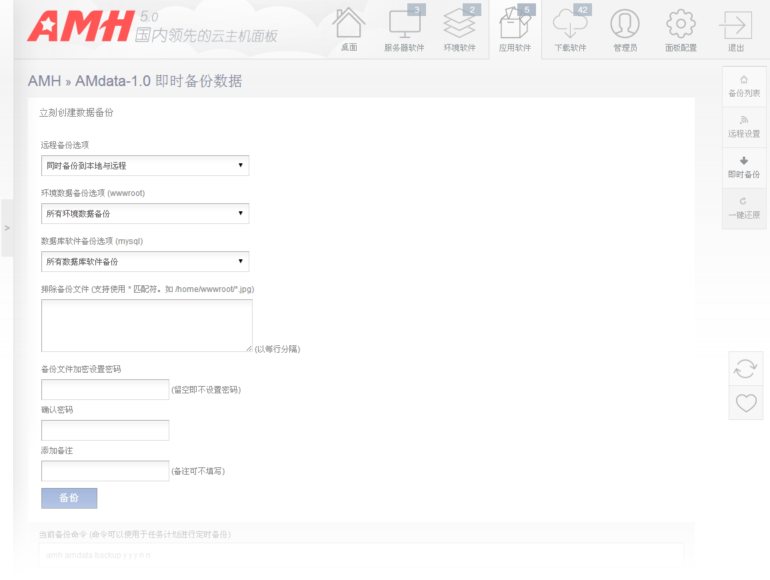Switch to 备份列表 side tab
The height and width of the screenshot is (580, 770).
point(744,87)
